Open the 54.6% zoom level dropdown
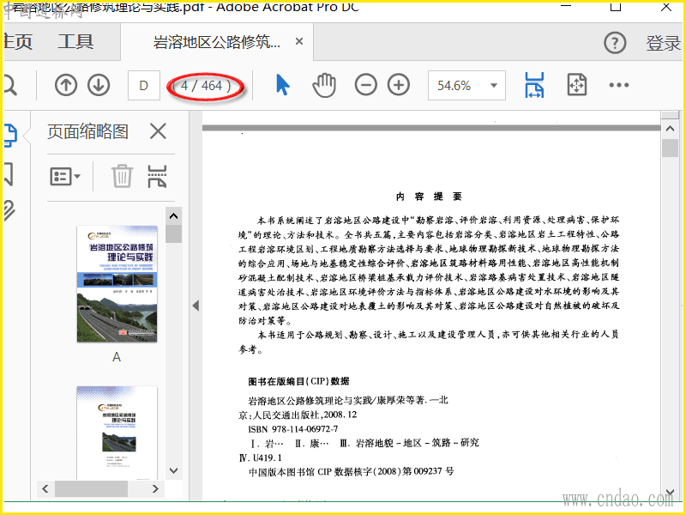 (494, 86)
